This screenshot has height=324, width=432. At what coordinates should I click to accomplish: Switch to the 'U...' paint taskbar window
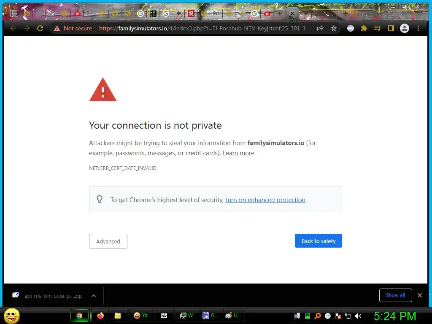(x=233, y=316)
